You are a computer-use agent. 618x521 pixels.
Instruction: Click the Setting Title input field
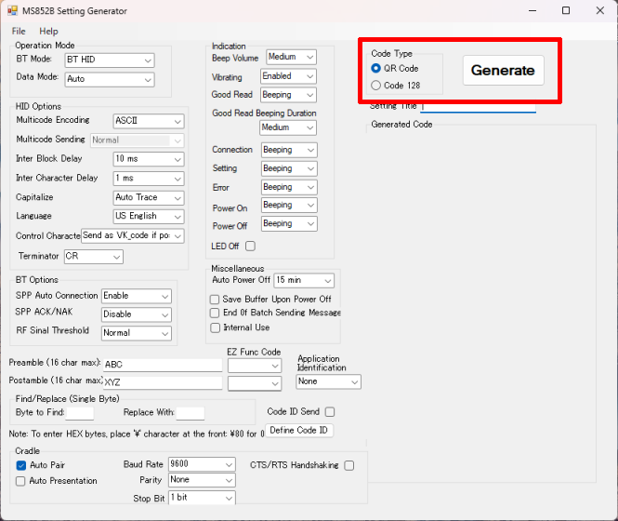478,108
